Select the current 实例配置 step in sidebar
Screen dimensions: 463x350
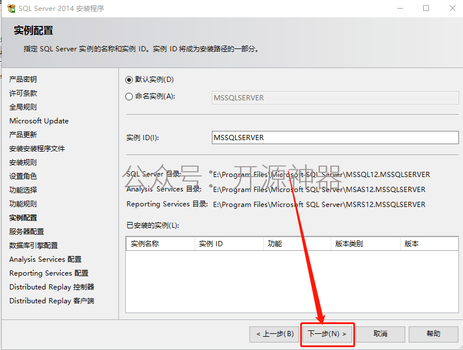pyautogui.click(x=23, y=218)
